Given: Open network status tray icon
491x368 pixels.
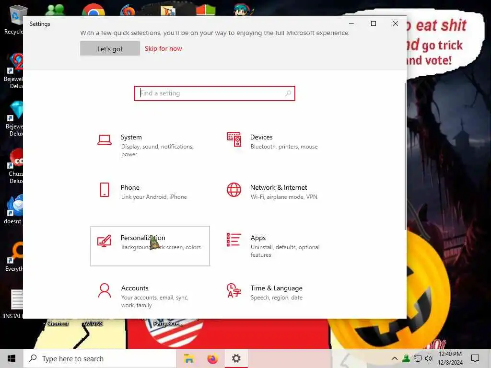Looking at the screenshot, I should (418, 358).
